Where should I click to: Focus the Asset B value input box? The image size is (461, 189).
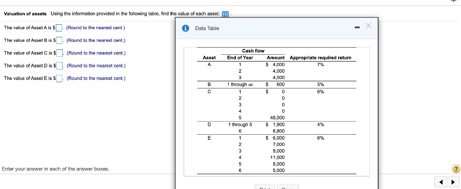59,40
